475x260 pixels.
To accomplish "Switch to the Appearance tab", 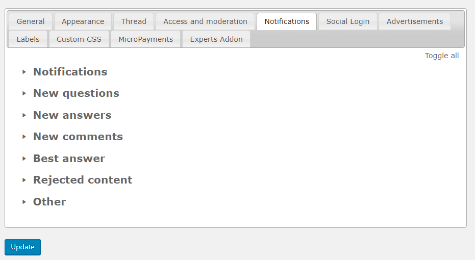I will 83,21.
